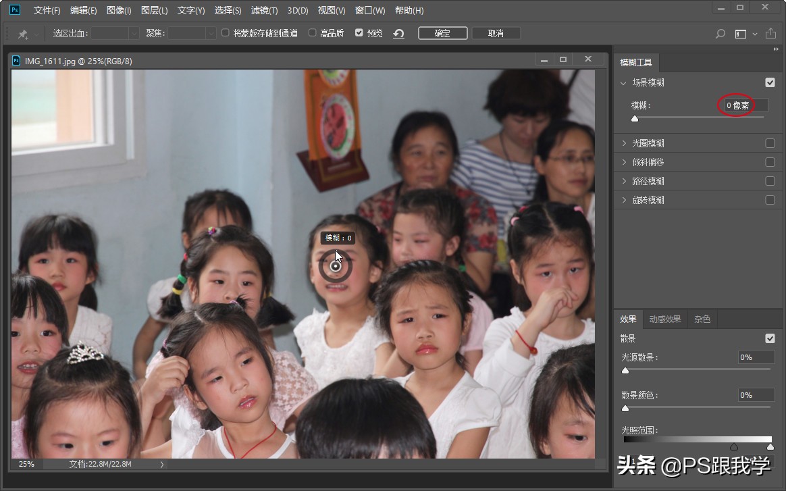This screenshot has height=491, width=786.
Task: Expand the 倾斜偏移 section
Action: tap(624, 162)
